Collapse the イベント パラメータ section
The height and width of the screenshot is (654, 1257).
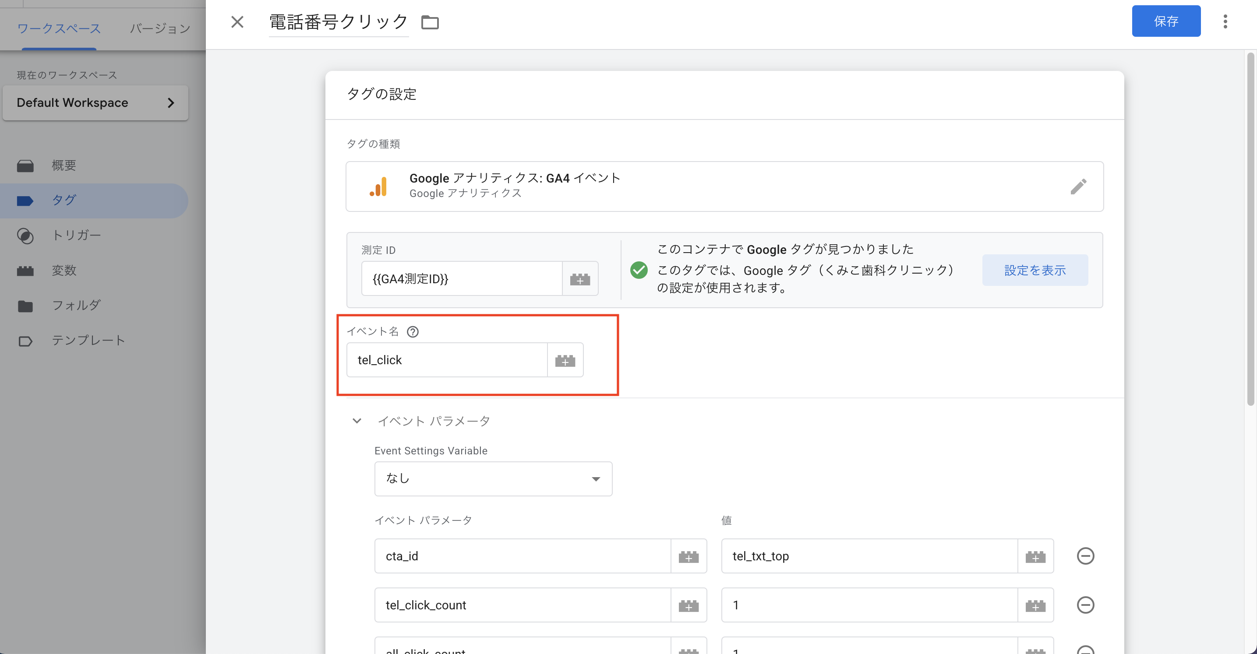point(357,421)
